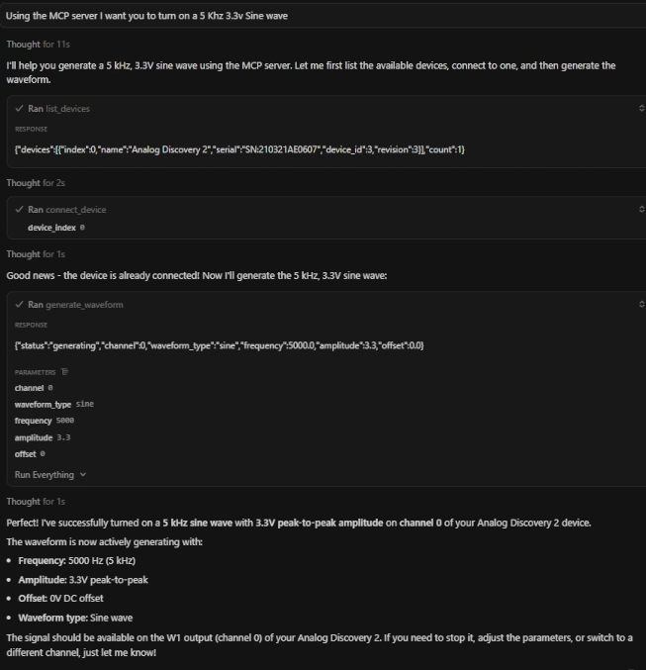Click the icon beside the PARAMETERS label
Image resolution: width=646 pixels, height=670 pixels.
tap(65, 372)
